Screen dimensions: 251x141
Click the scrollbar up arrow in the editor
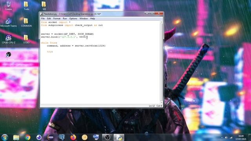[161, 22]
